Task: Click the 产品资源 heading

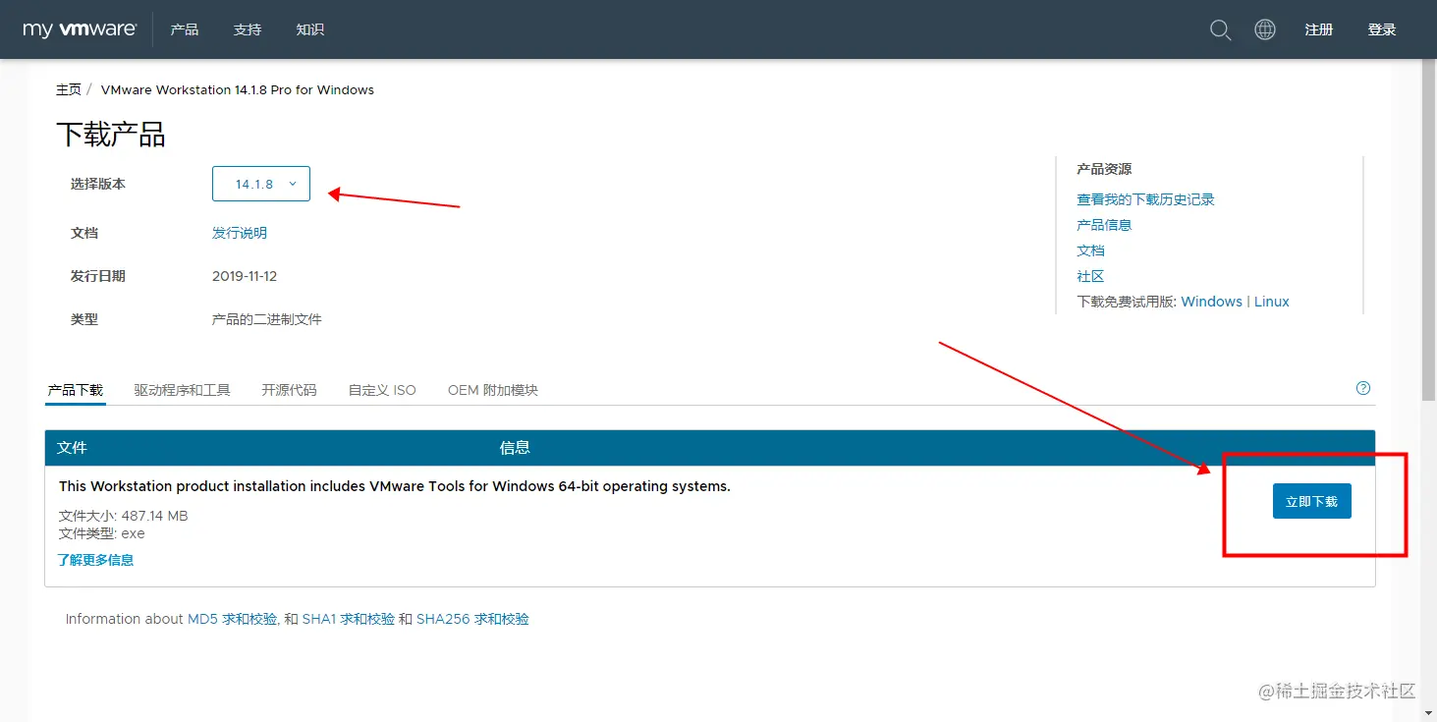Action: (1105, 169)
